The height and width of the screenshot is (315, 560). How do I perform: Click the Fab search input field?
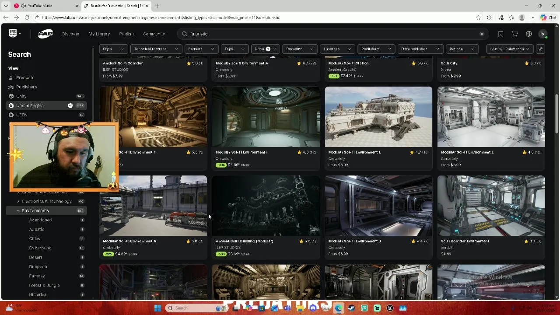point(332,34)
